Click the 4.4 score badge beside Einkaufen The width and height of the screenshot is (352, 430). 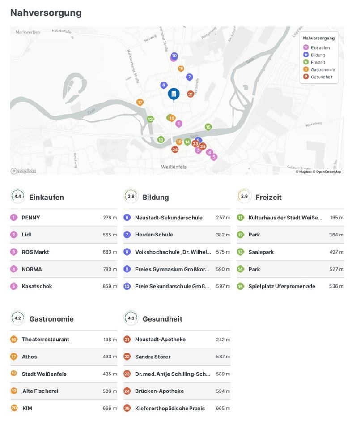pos(18,197)
